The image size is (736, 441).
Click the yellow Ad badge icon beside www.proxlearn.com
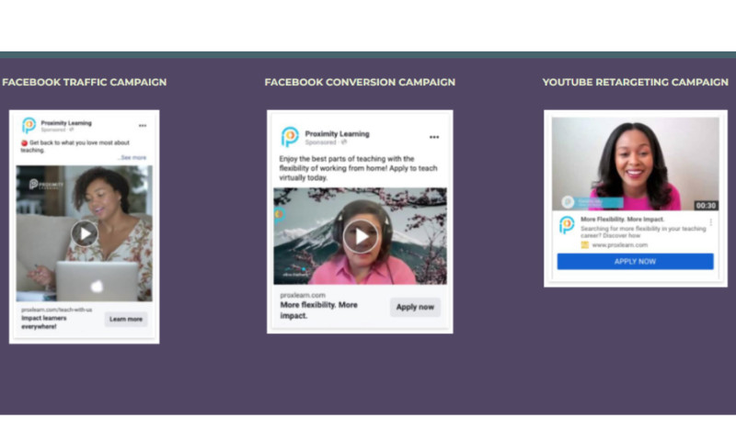point(584,245)
